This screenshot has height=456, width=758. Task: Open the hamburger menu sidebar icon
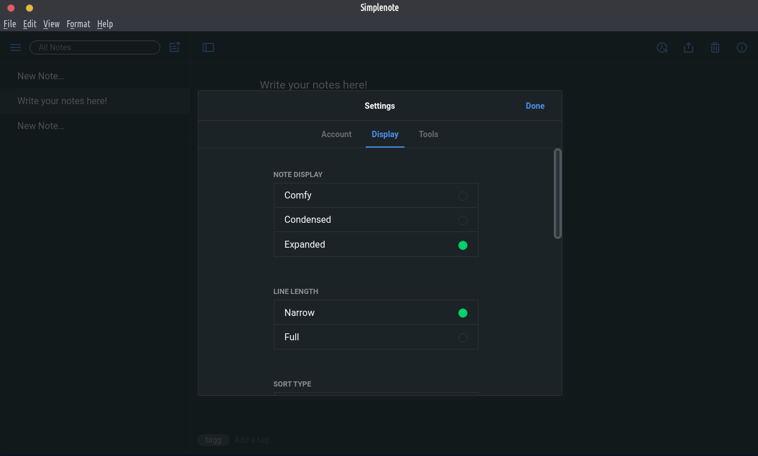pyautogui.click(x=16, y=47)
